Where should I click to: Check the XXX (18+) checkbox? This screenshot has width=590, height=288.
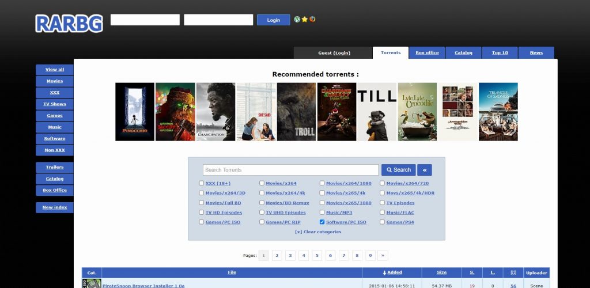coord(201,183)
